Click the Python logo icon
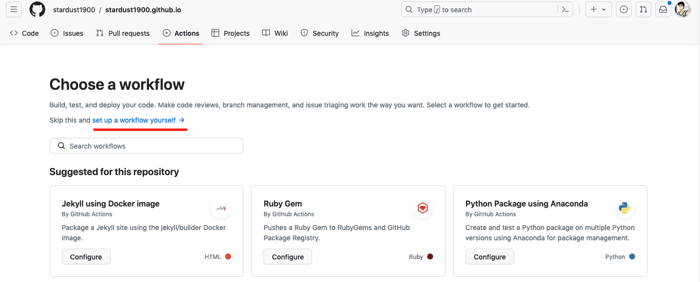The width and height of the screenshot is (700, 282). tap(624, 208)
